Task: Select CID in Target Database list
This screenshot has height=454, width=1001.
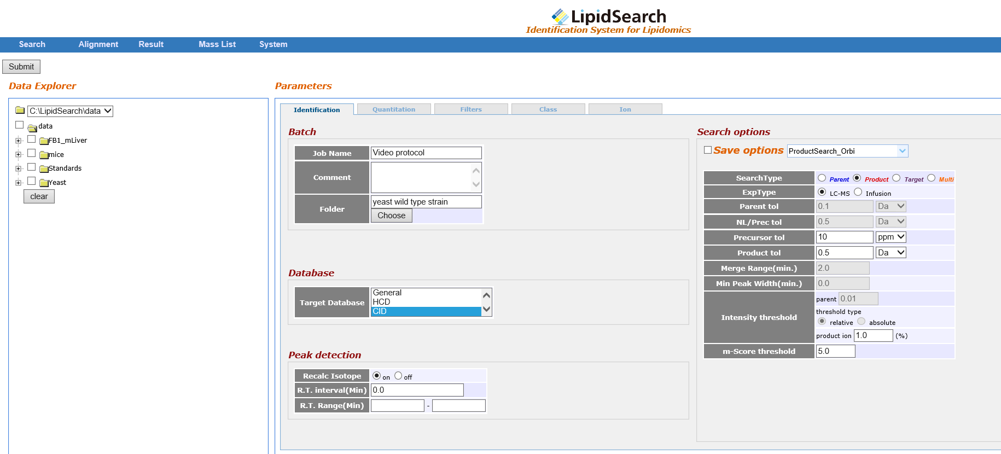Action: 426,311
